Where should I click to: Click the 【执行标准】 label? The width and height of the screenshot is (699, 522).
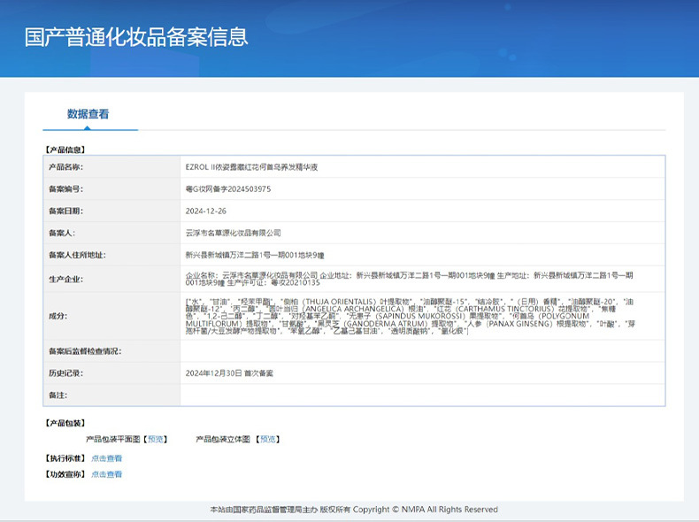pyautogui.click(x=65, y=458)
